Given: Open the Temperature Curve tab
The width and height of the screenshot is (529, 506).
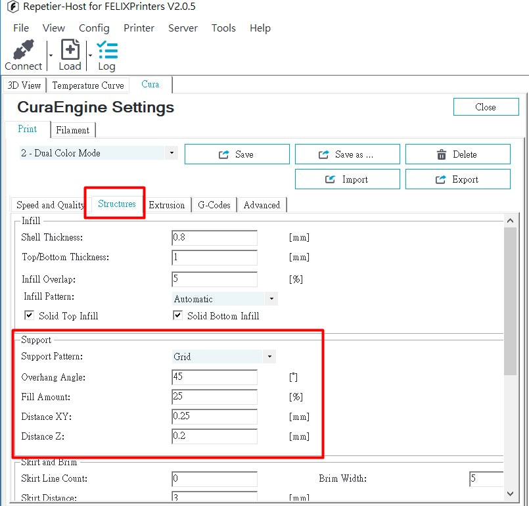Looking at the screenshot, I should [88, 85].
